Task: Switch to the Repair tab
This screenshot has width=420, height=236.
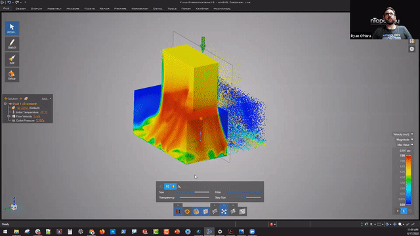Action: 104,9
